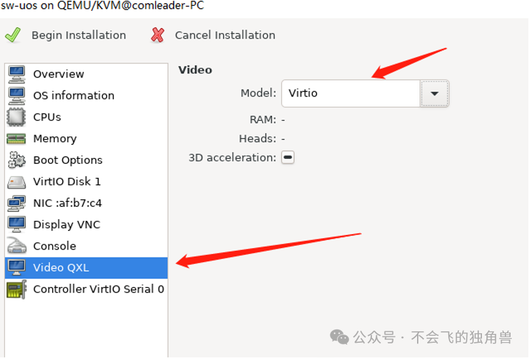Viewport: 529px width, 358px height.
Task: Open the CPUs chip icon entry
Action: (16, 117)
